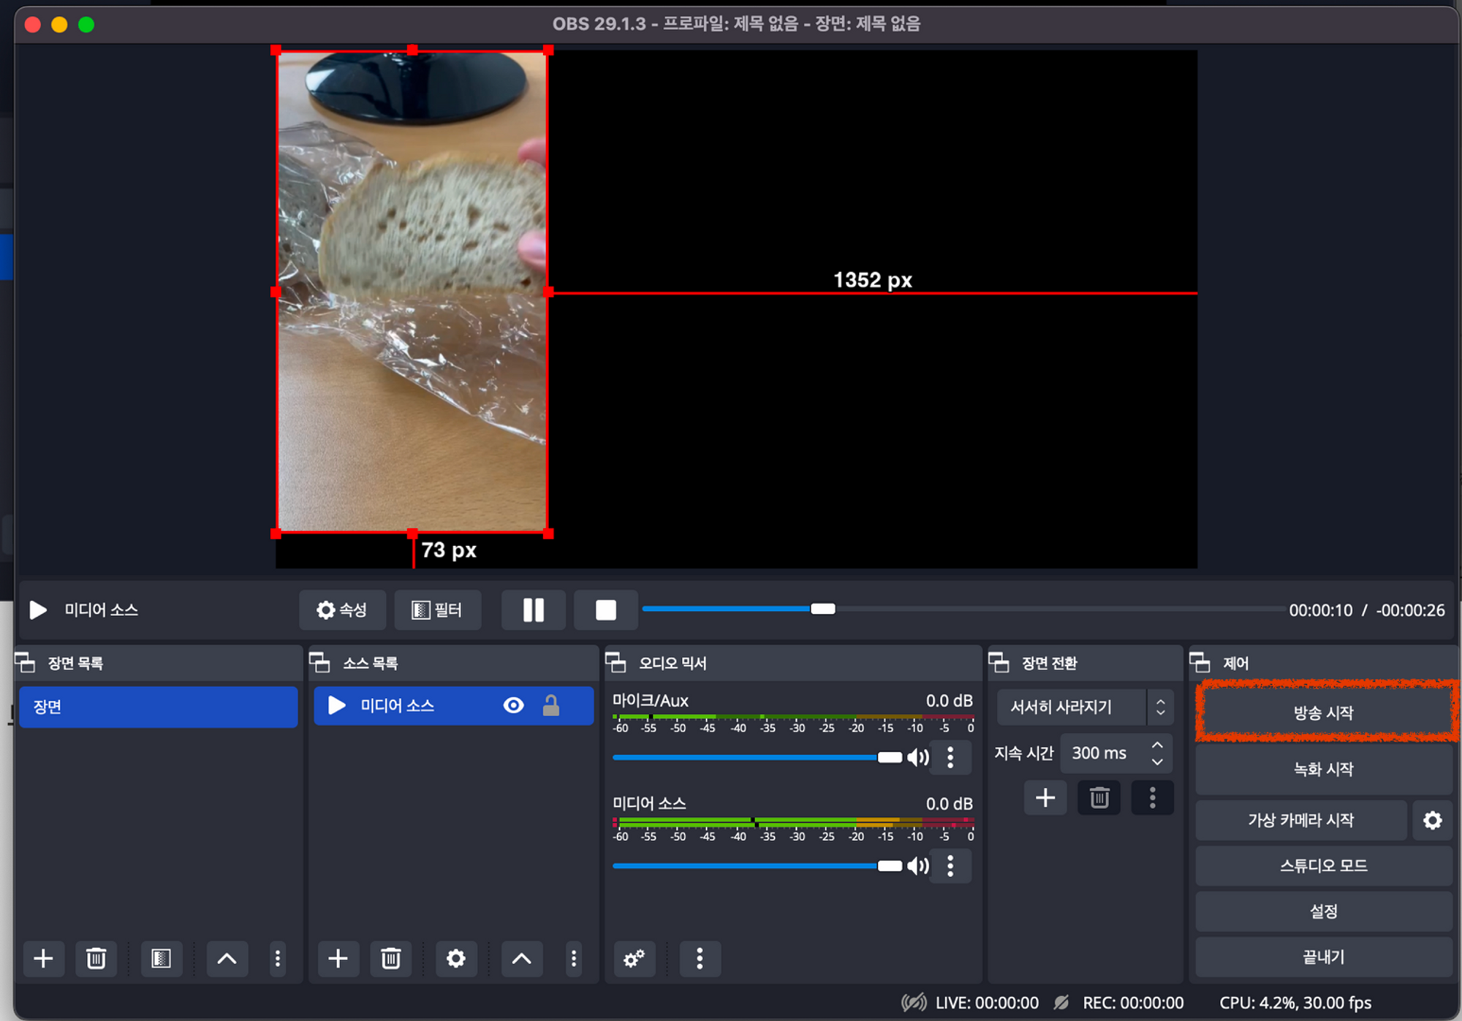1462x1021 pixels.
Task: Hide 미디어 소스 using eye icon
Action: (513, 705)
